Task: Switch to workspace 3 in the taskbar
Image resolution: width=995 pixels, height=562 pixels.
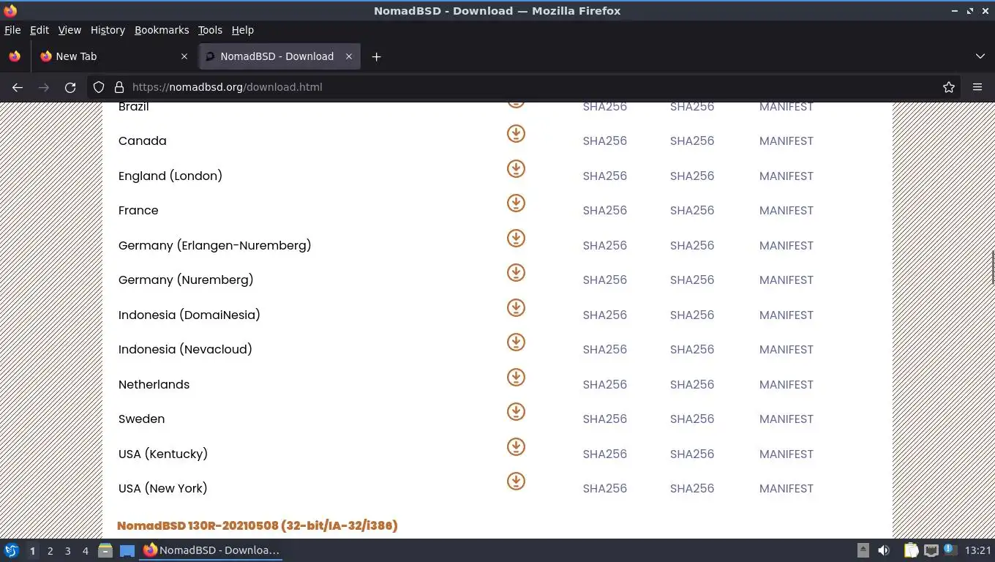Action: 68,551
